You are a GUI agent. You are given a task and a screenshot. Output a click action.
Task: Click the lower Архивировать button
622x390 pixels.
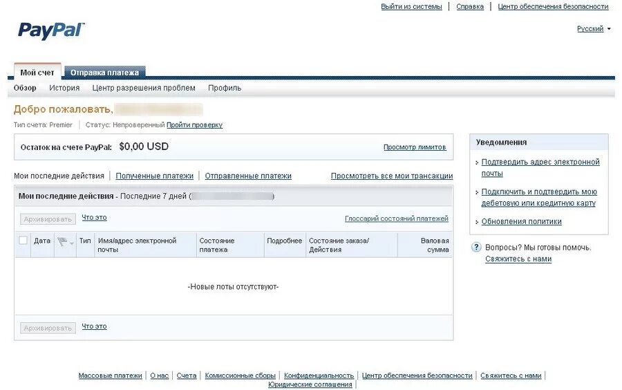48,328
